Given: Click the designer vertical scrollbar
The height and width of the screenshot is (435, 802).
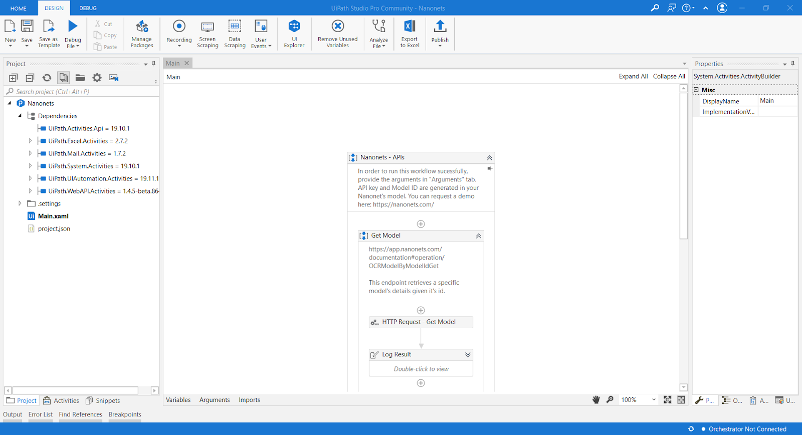Looking at the screenshot, I should tap(683, 165).
